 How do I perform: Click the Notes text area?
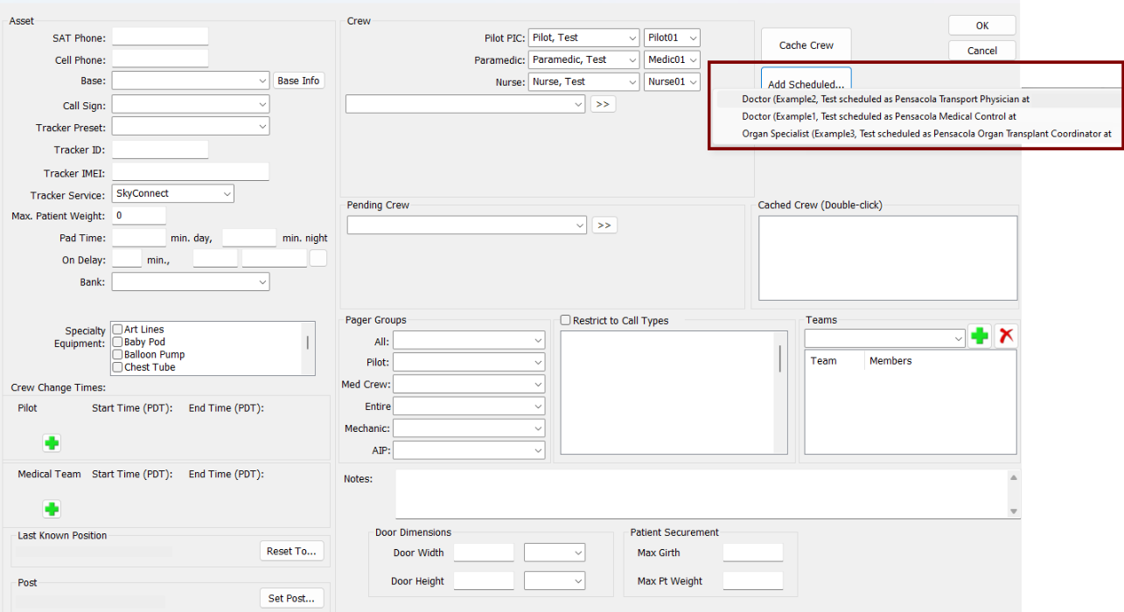click(x=702, y=495)
